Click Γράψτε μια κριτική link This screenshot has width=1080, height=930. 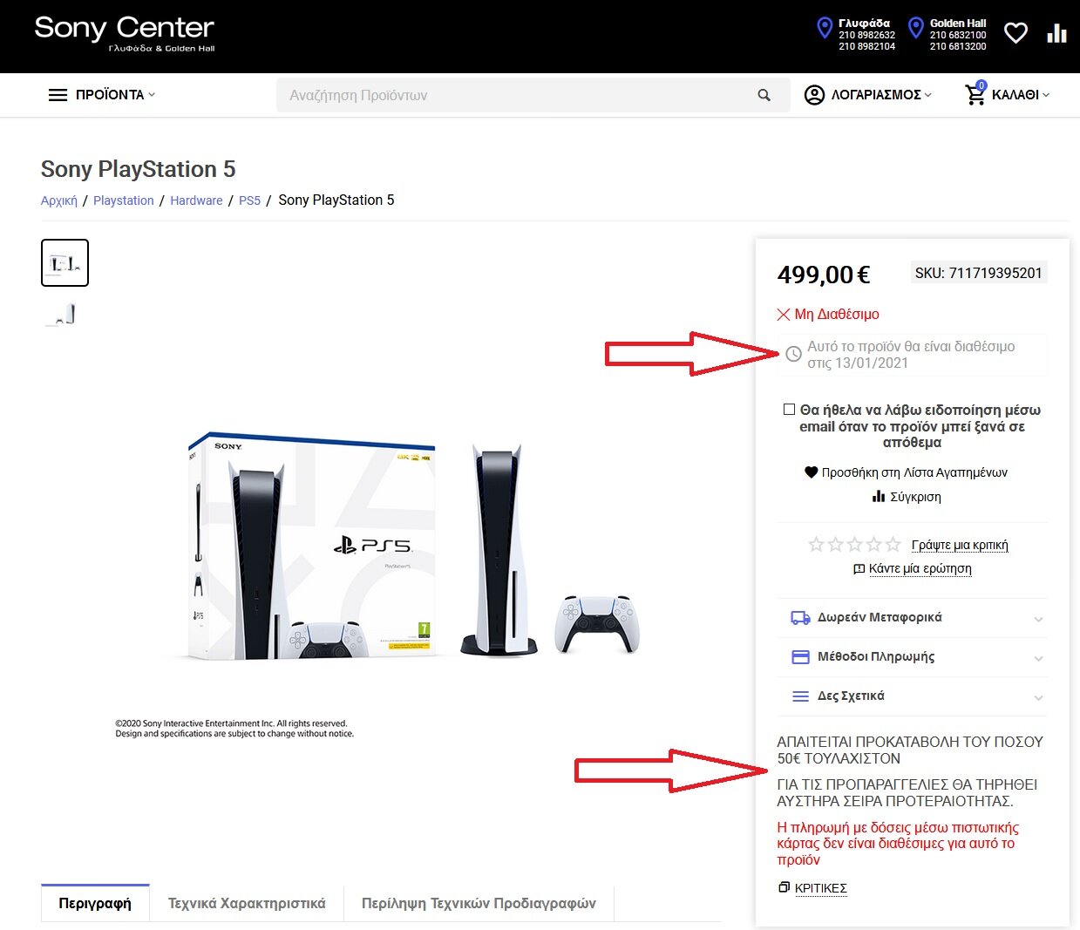pos(960,545)
